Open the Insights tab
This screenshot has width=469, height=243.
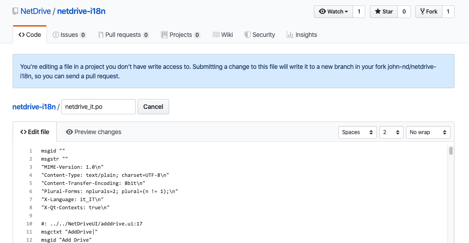point(302,35)
